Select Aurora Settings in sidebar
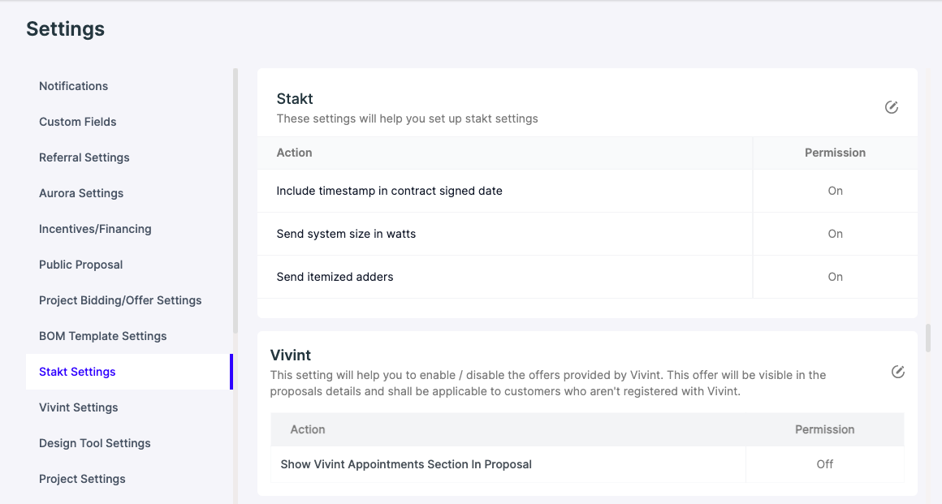 pos(81,193)
